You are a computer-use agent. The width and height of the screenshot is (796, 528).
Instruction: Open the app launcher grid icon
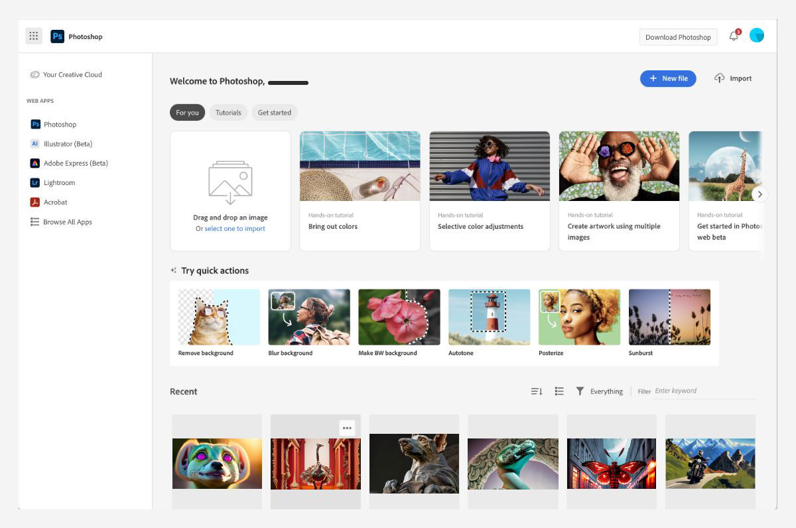(33, 35)
